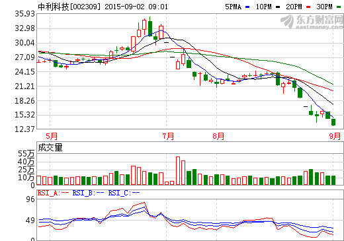Viewport: 344px width, 241px height.
Task: Click the 21.21 price axis label
Action: pos(24,86)
